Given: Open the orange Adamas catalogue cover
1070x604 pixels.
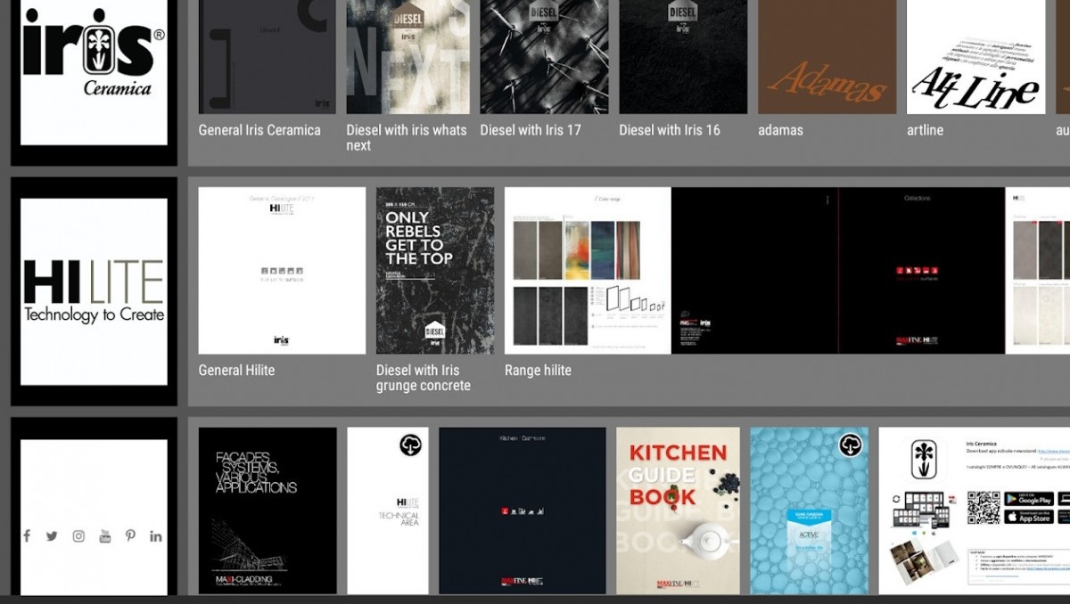Looking at the screenshot, I should click(x=827, y=57).
